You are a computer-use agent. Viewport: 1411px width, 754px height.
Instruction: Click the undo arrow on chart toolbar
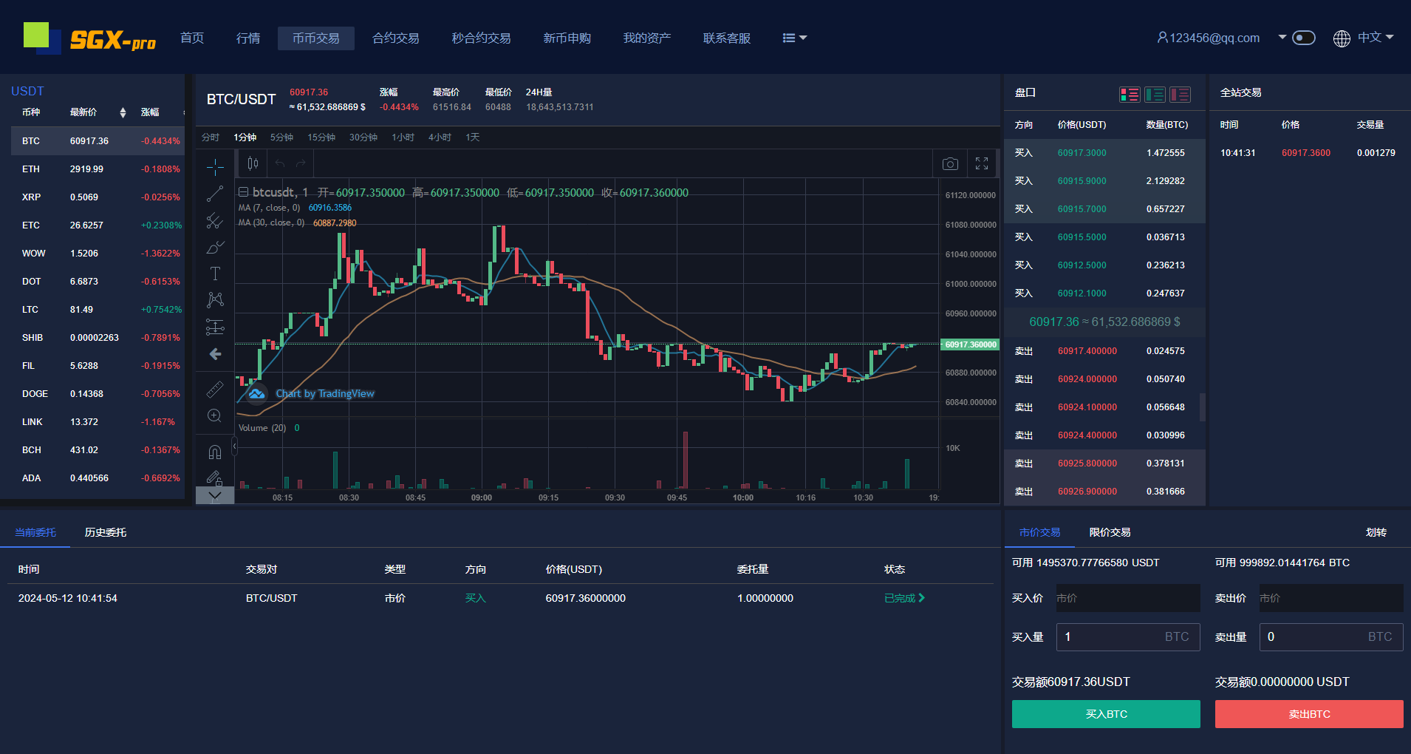[280, 163]
